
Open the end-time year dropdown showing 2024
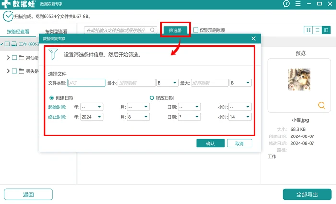[92, 117]
